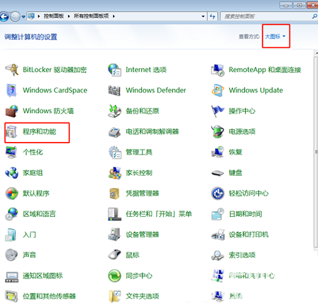
Task: Open the RemoteApp 和桌面连接 icon
Action: [218, 70]
